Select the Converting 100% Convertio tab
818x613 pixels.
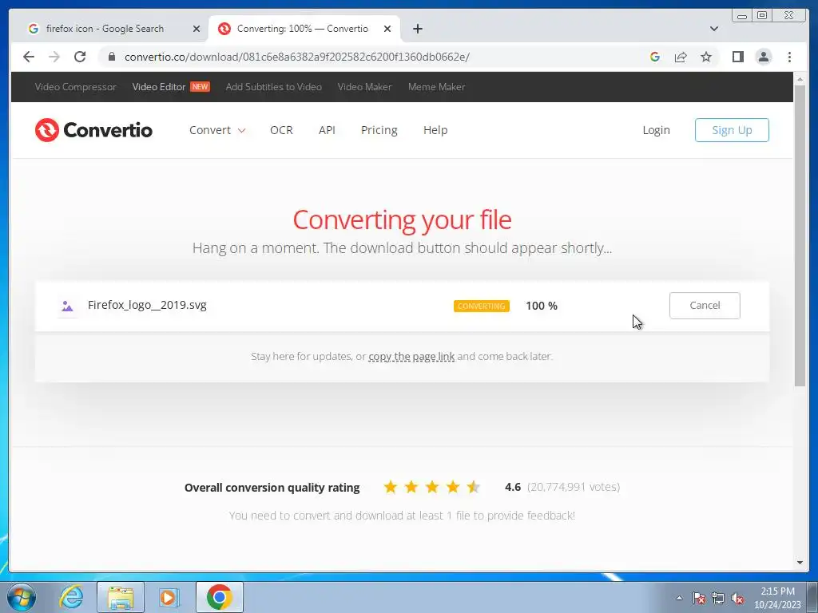click(303, 29)
